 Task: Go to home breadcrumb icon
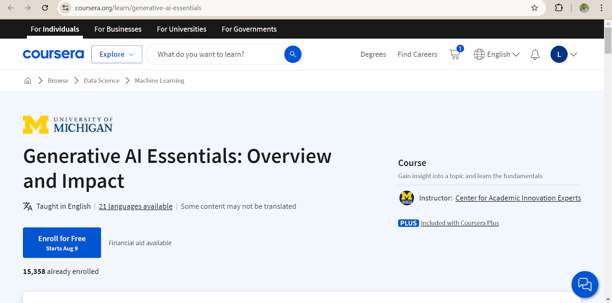(x=28, y=80)
